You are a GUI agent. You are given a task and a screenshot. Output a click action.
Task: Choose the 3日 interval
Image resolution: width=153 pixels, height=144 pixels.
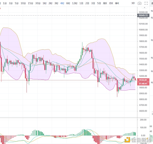click(x=93, y=3)
